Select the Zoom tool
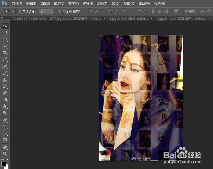Screen dimensions: 213x169 (x=5, y=154)
